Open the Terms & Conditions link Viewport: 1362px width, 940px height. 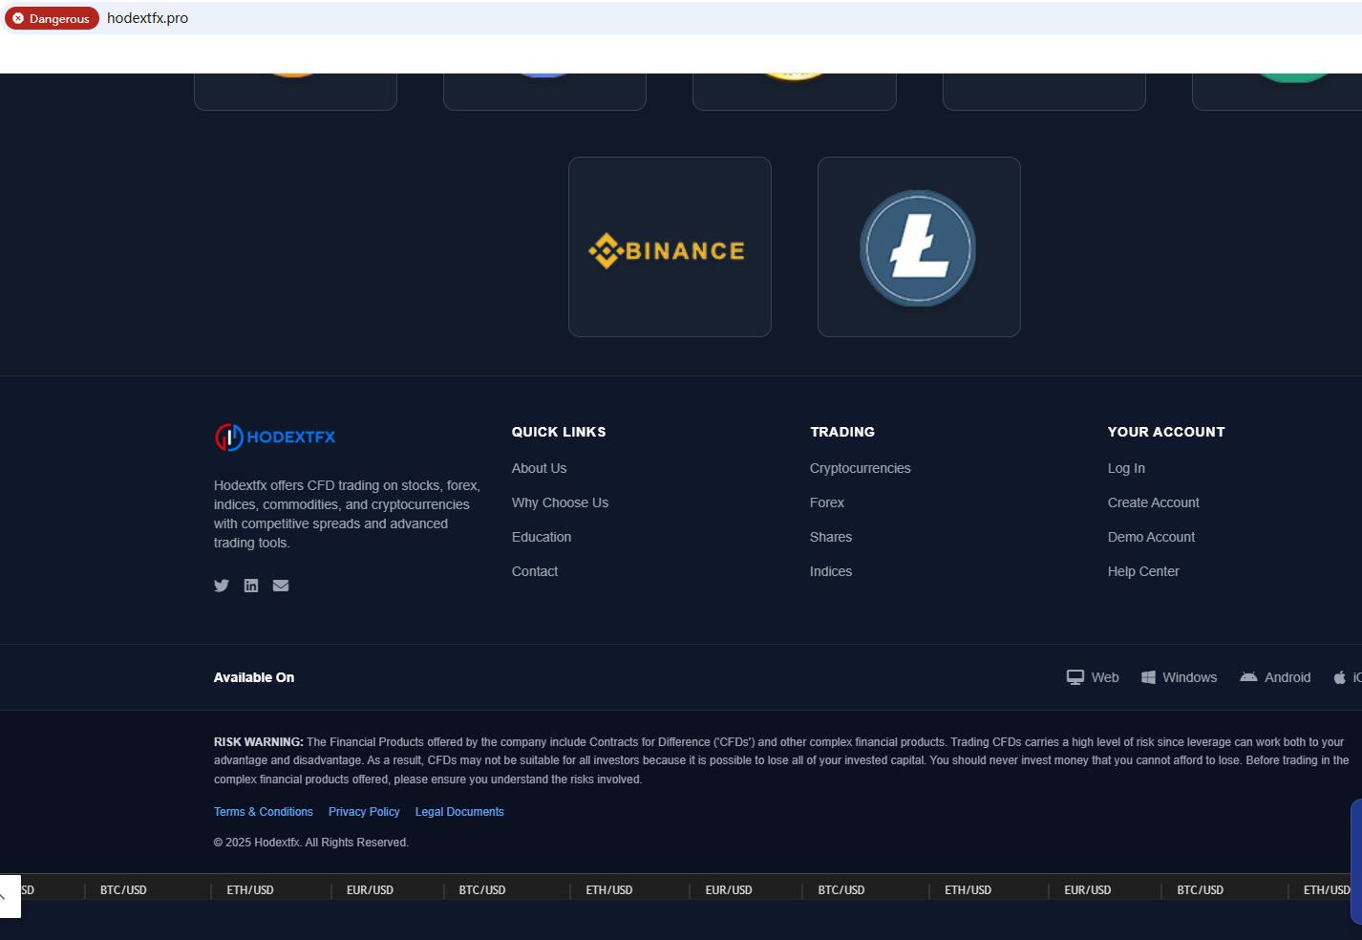(264, 812)
